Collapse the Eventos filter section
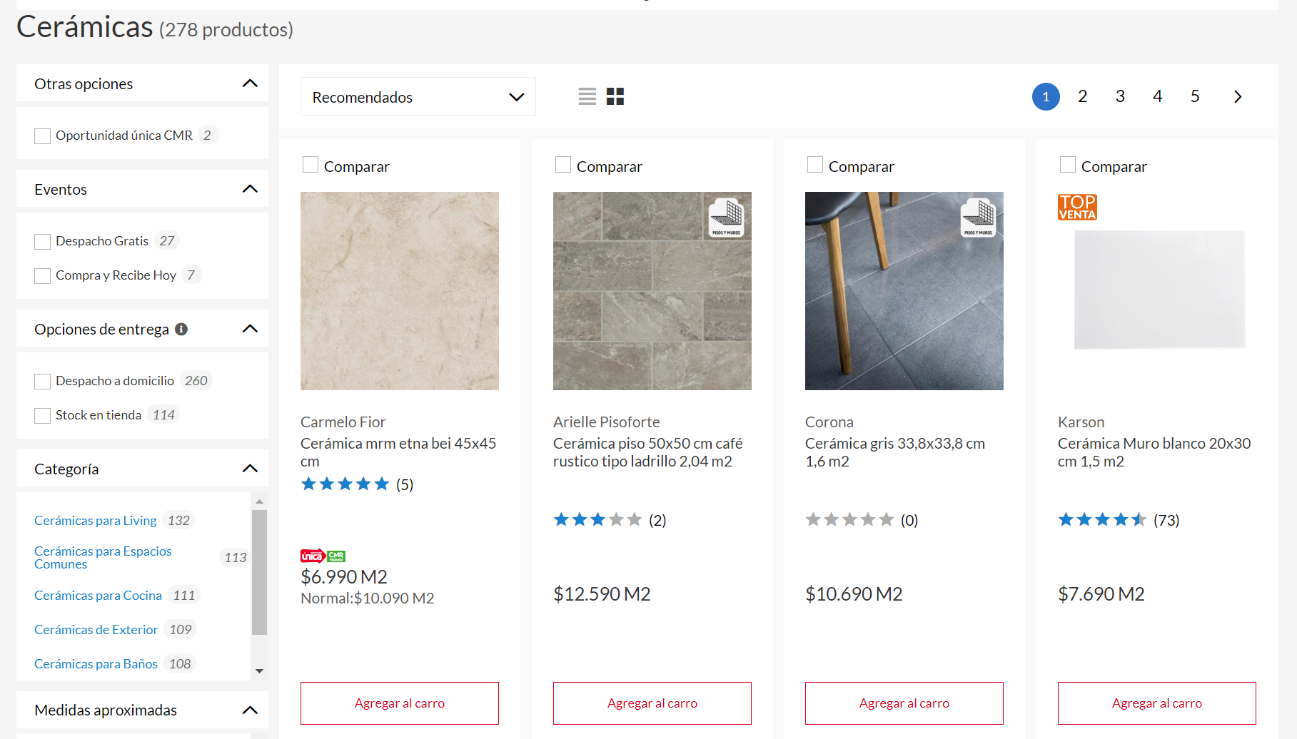This screenshot has width=1297, height=739. click(x=250, y=189)
